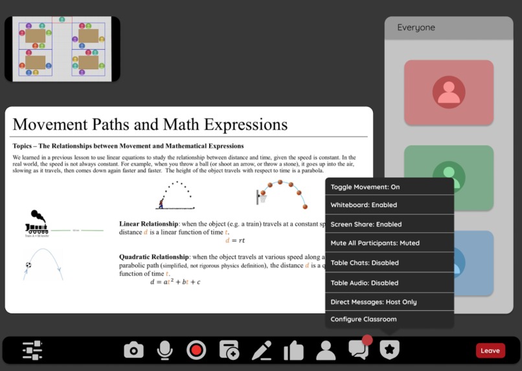Click the Quadratic Relationship heading text
Screen dimensions: 522x371
[153, 257]
